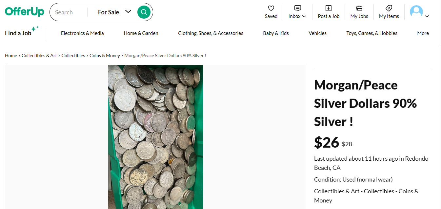Viewport: 441px width, 209px height.
Task: Open the Inbox message icon
Action: [298, 8]
